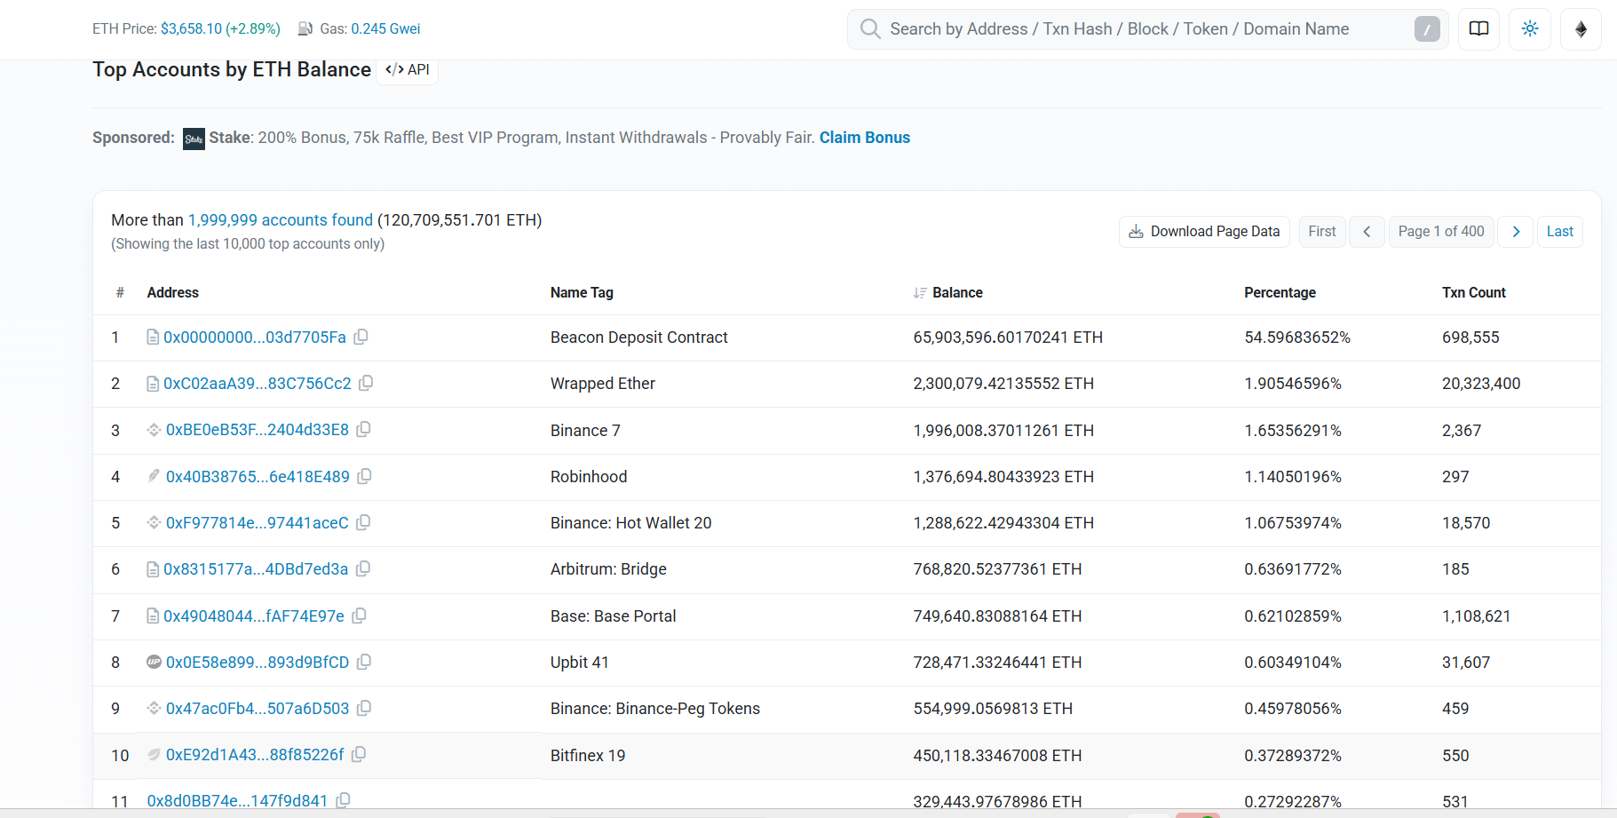
Task: Open the Claim Bonus link
Action: point(864,138)
